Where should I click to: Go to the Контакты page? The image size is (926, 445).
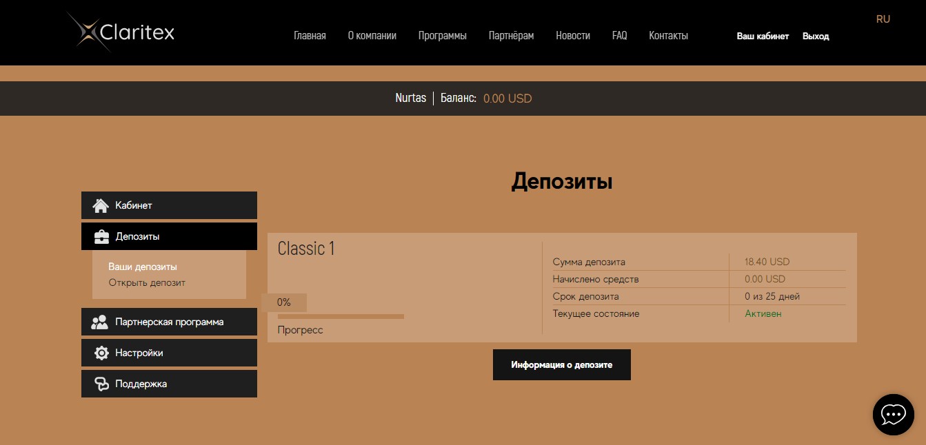(x=668, y=36)
